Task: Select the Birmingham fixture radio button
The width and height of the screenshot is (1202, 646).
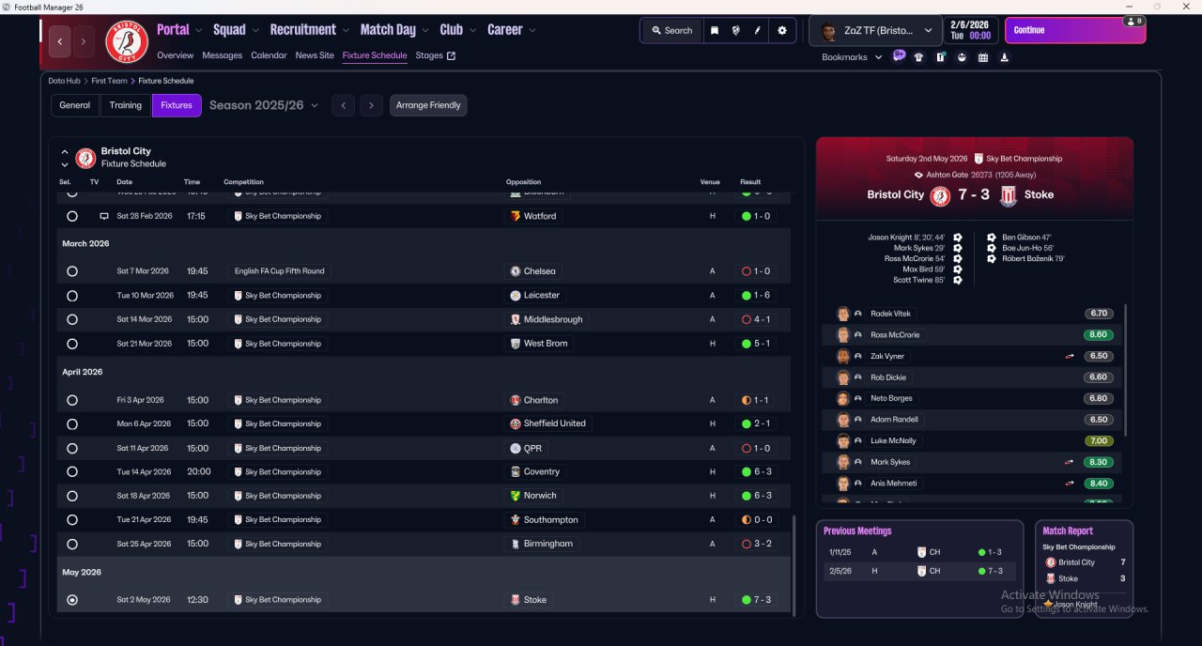Action: (x=72, y=544)
